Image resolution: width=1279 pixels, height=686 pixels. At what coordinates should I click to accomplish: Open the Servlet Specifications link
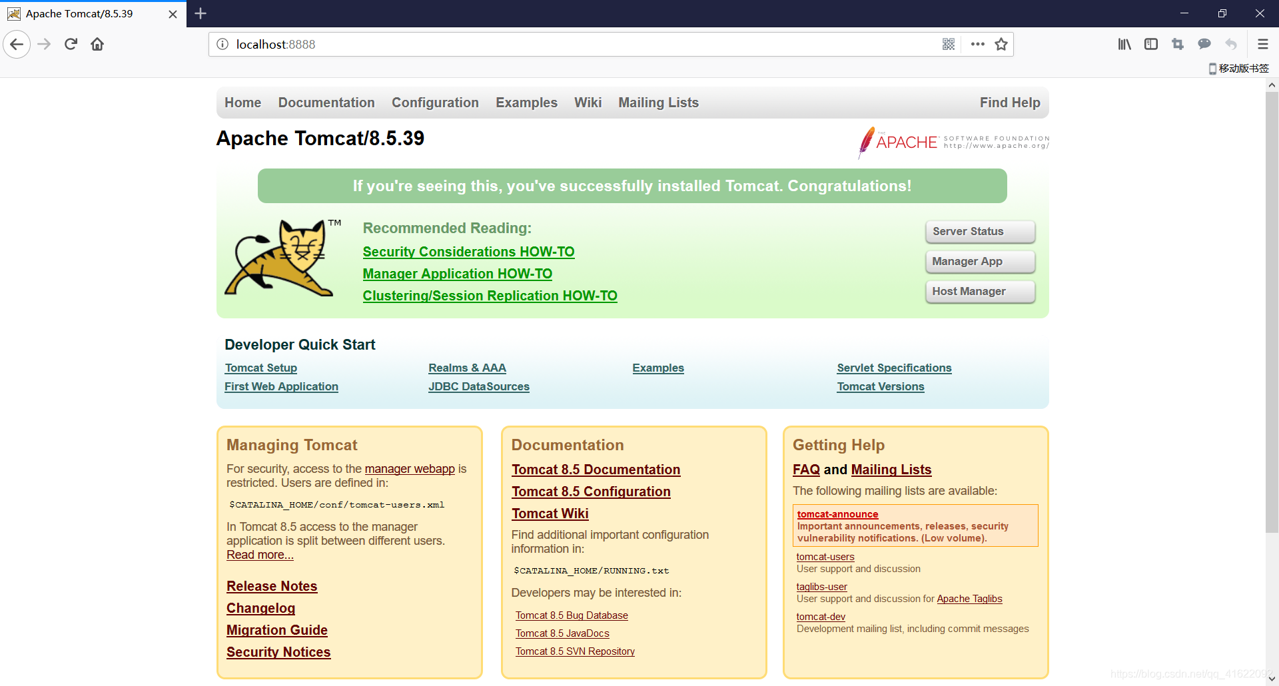tap(894, 368)
